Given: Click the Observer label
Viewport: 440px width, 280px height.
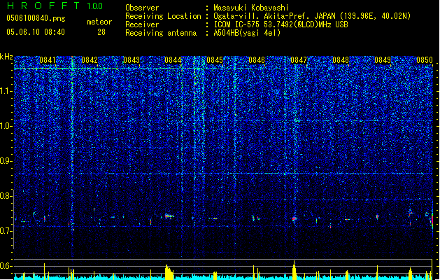Looking at the screenshot, I should click(x=142, y=8).
